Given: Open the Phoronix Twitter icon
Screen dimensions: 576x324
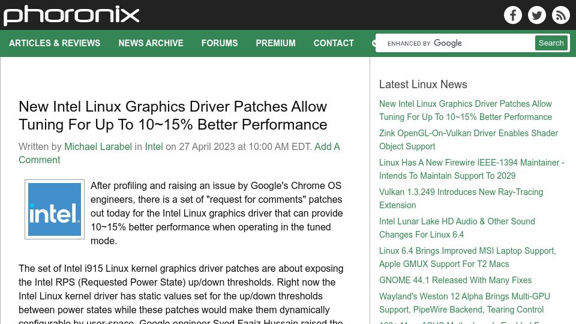Looking at the screenshot, I should coord(536,15).
